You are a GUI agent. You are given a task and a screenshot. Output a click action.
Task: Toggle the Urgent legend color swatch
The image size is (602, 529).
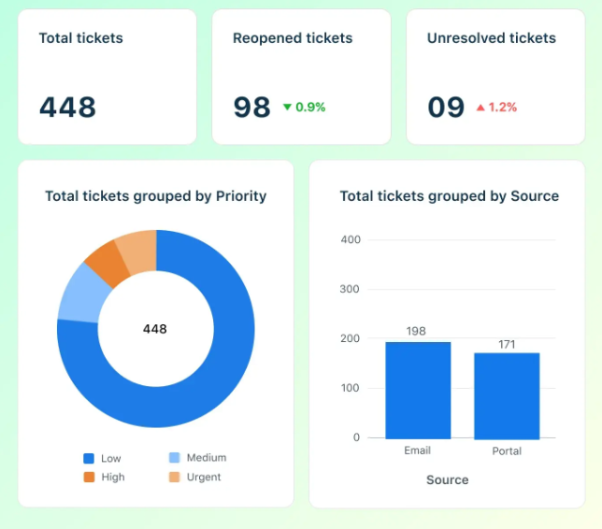click(x=174, y=477)
